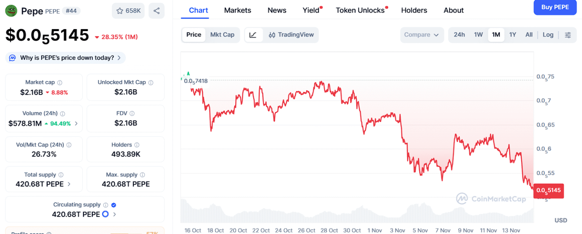Click the Holders info icon

tap(137, 145)
